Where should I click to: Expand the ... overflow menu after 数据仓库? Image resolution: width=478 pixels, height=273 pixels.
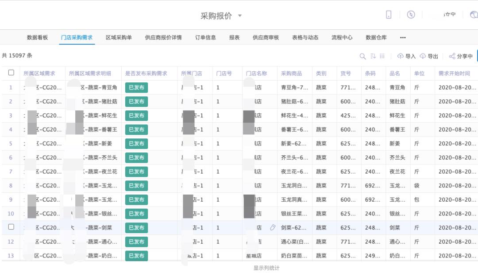pos(402,37)
